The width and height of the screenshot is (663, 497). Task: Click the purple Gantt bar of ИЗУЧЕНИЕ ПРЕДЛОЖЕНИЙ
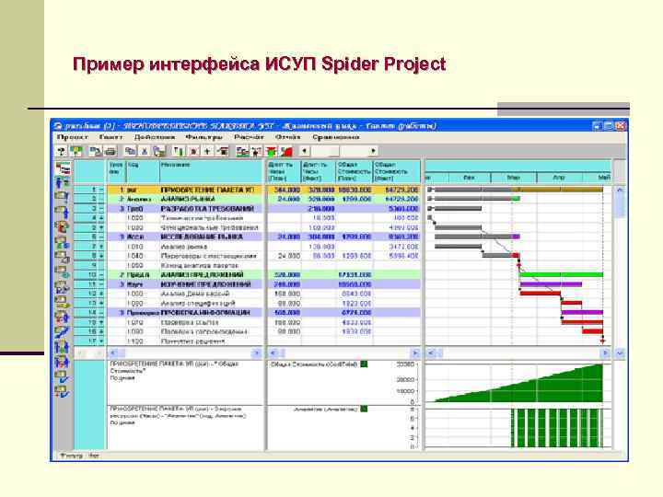551,284
